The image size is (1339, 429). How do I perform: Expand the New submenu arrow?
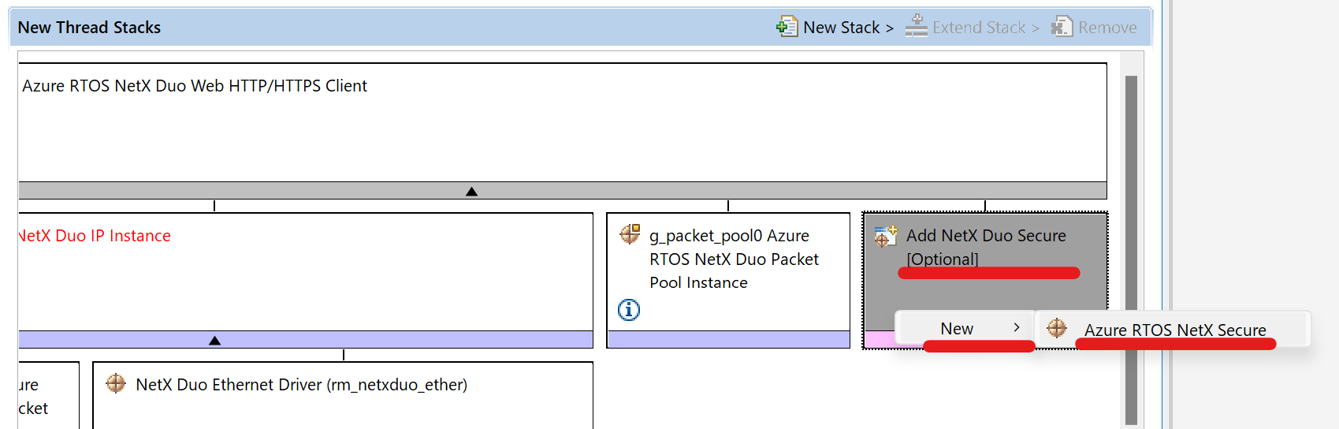click(1017, 327)
